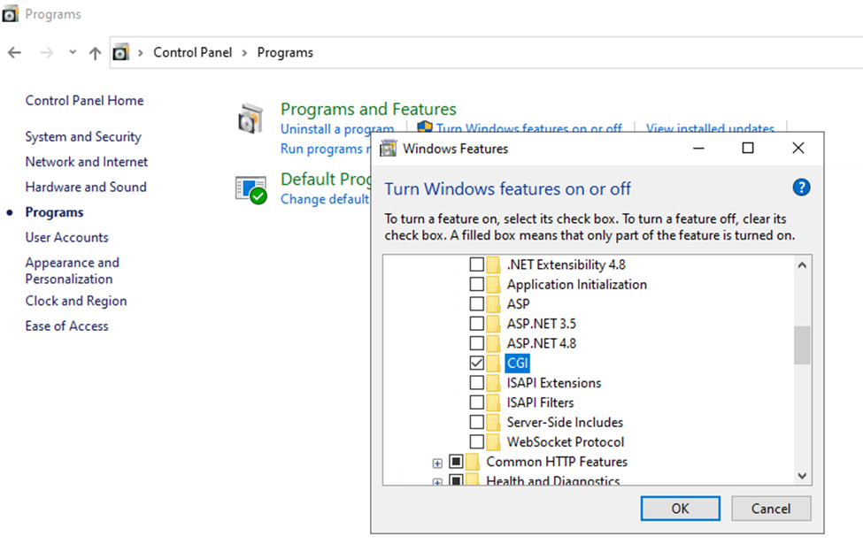
Task: Click the CGI folder icon
Action: (x=493, y=363)
